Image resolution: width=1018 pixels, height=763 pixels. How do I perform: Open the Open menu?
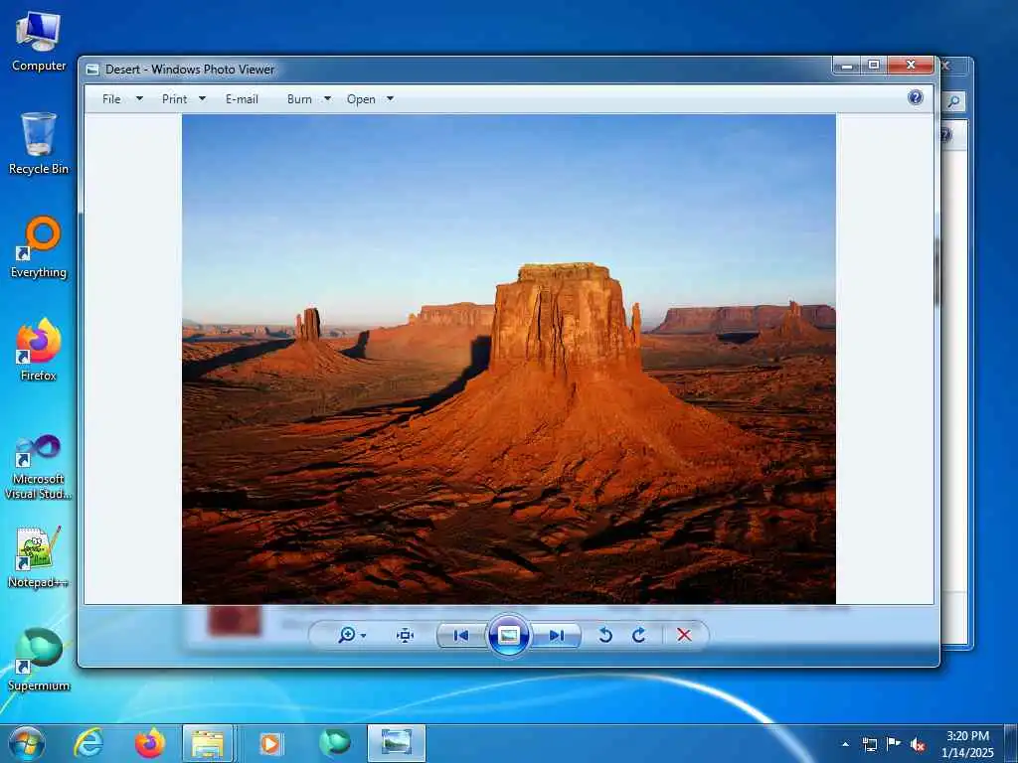(361, 99)
